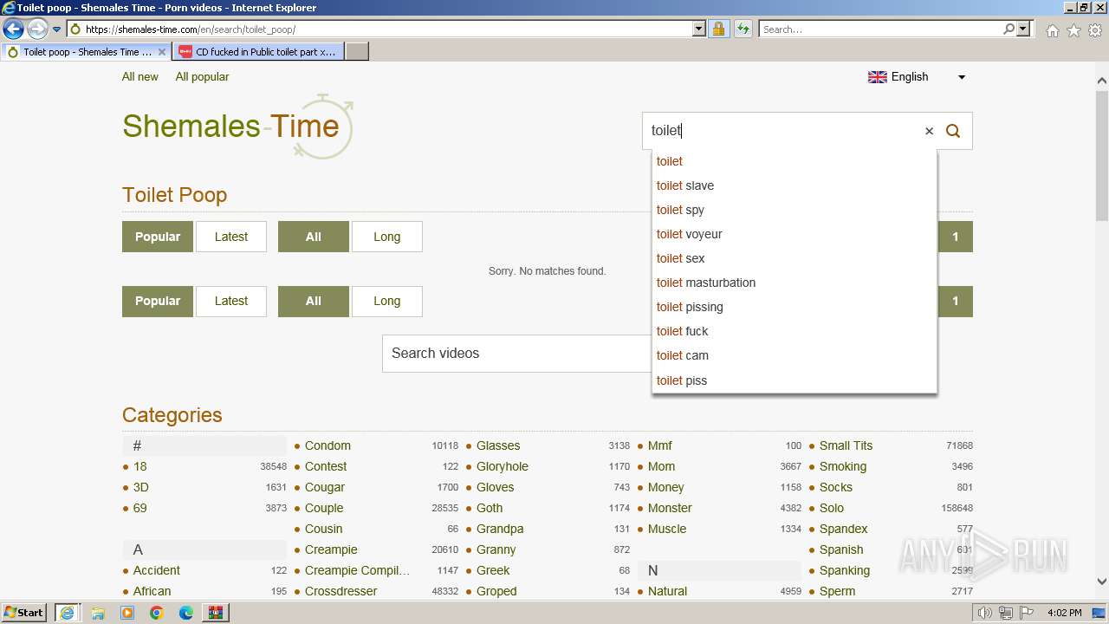Image resolution: width=1109 pixels, height=624 pixels.
Task: Open the Windows Start button
Action: click(x=24, y=612)
